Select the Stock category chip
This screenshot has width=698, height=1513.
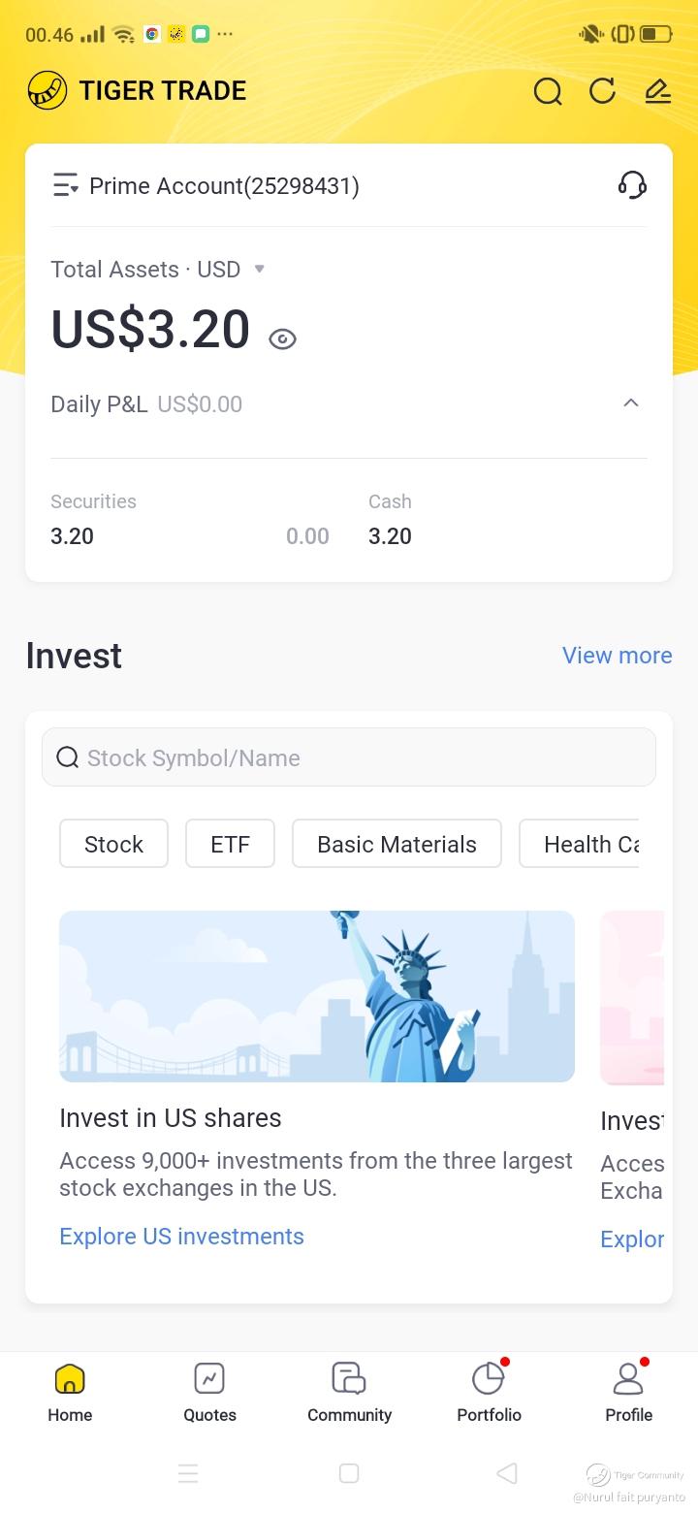[113, 844]
